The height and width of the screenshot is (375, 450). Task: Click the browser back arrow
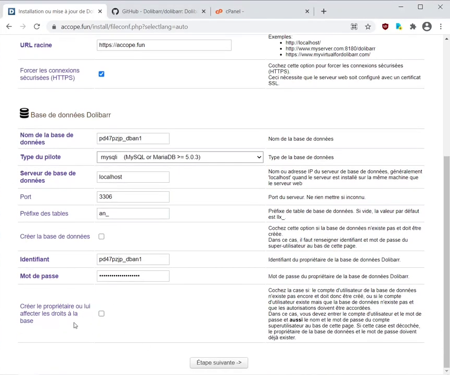click(9, 27)
